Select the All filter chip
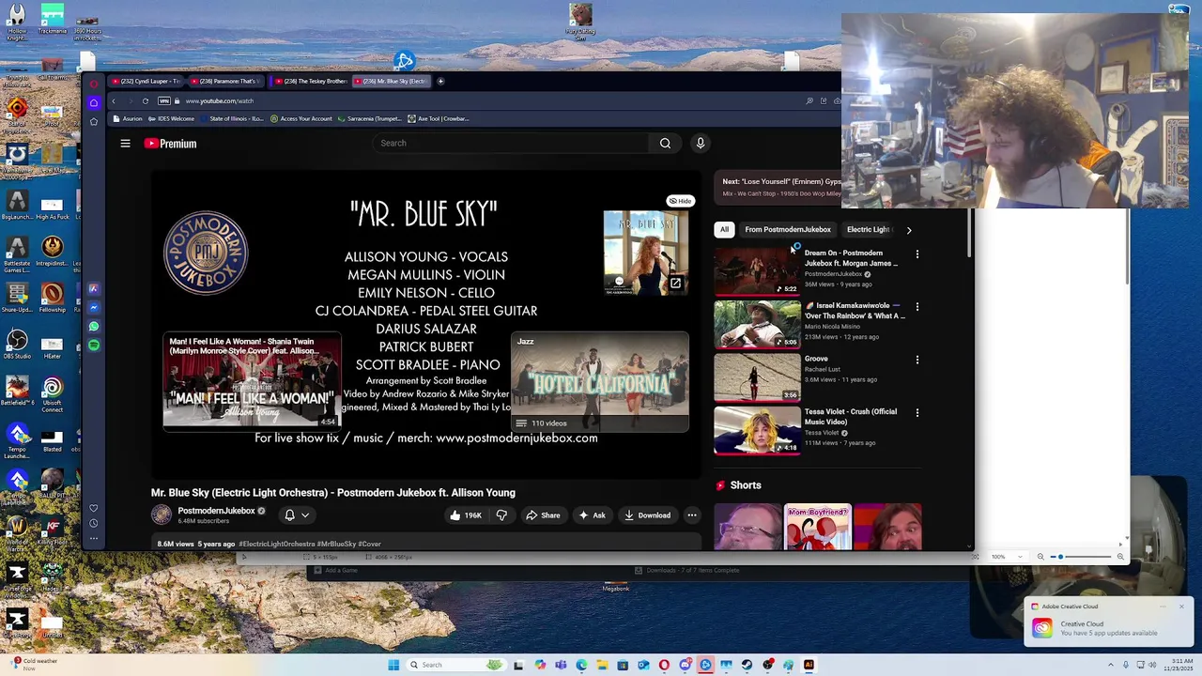 [724, 229]
